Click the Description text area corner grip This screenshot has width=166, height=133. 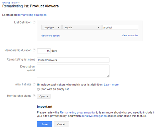click(108, 76)
